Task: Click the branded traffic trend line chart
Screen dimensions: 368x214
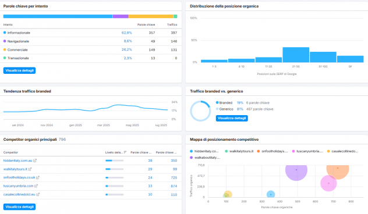Action: [86, 110]
